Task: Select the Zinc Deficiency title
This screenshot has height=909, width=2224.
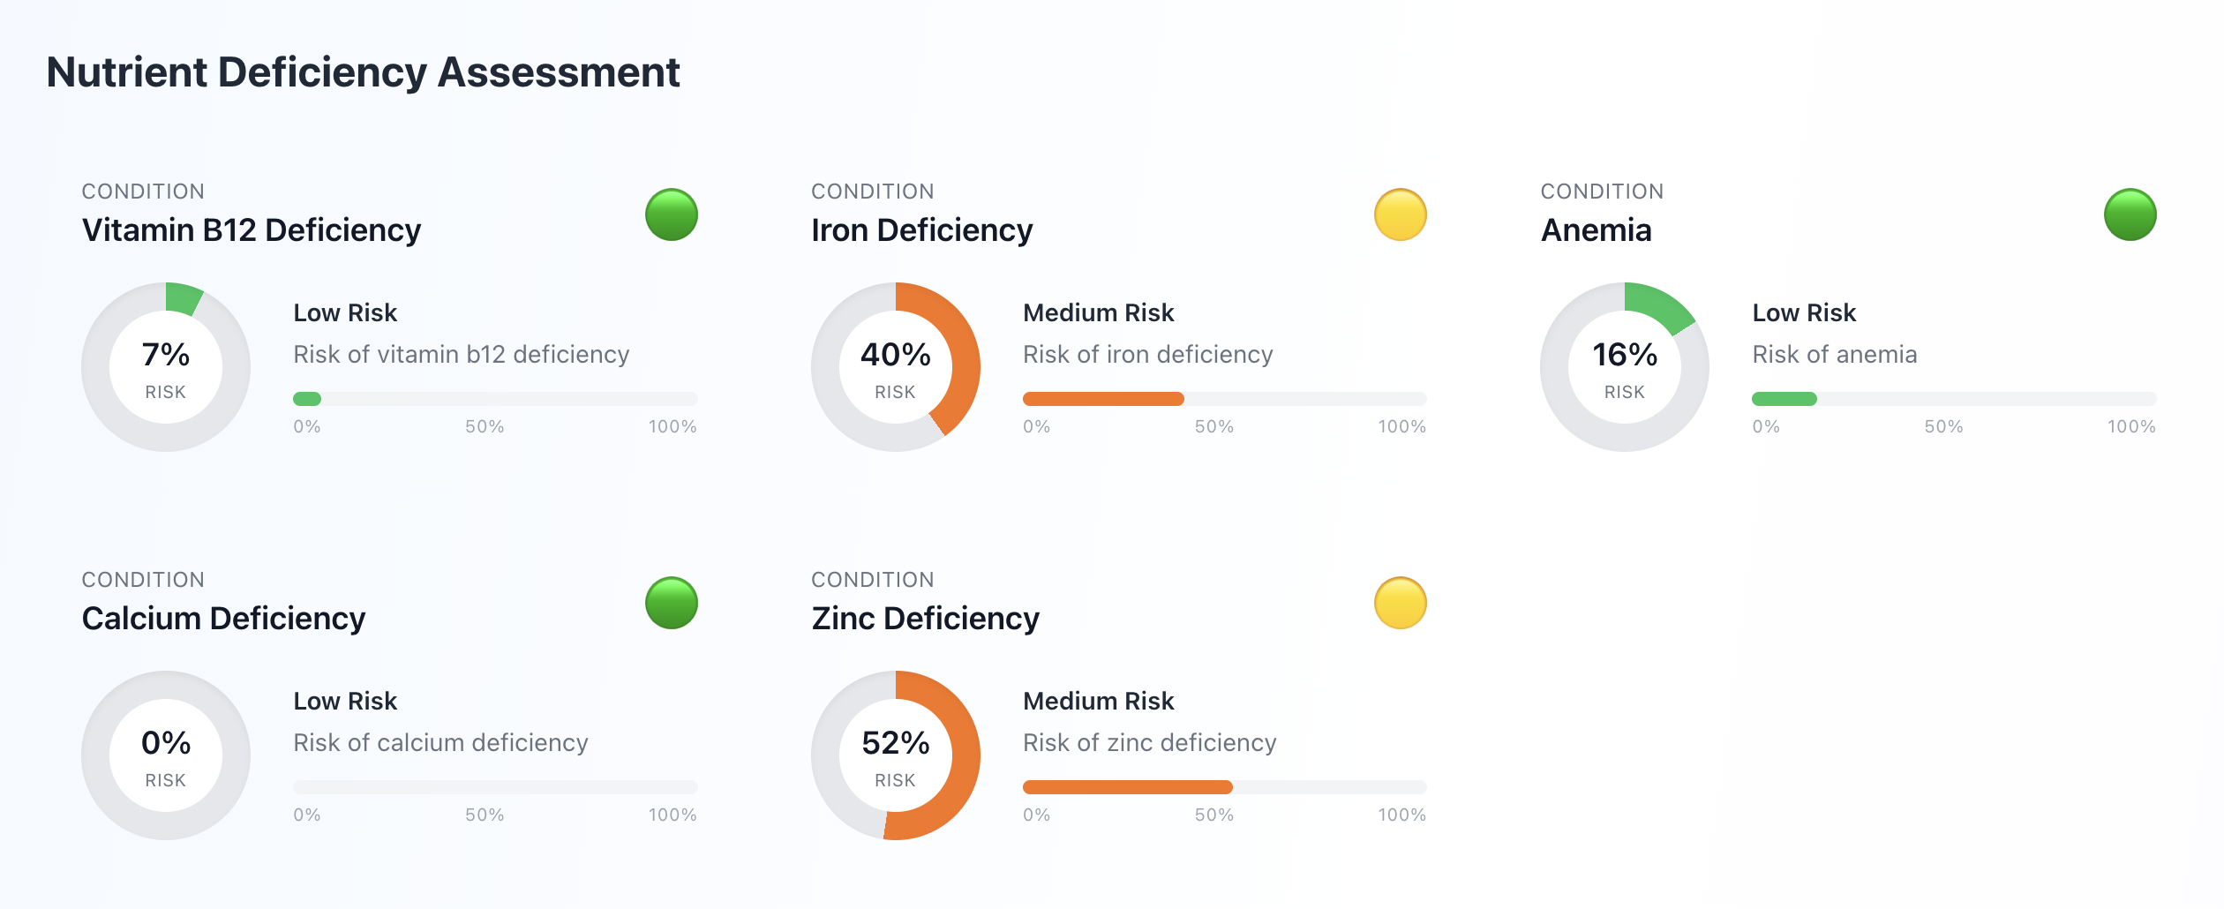Action: 925,619
